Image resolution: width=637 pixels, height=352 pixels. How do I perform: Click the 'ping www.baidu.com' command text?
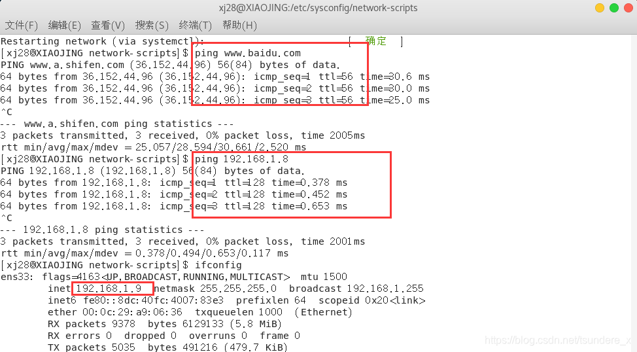(x=248, y=53)
